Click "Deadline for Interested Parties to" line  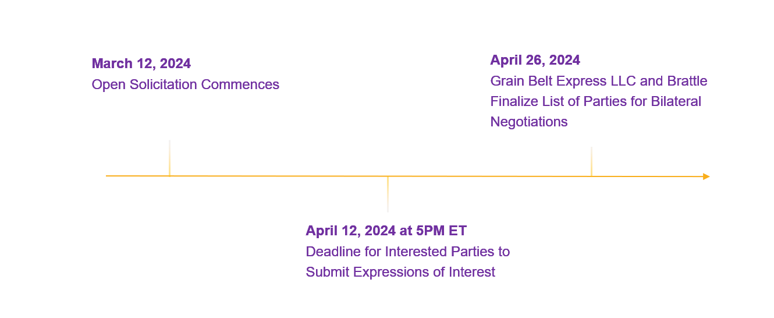pos(408,252)
